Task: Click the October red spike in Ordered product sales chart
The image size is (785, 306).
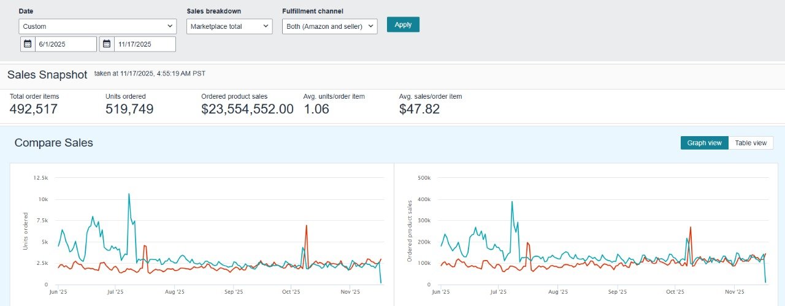Action: pyautogui.click(x=691, y=228)
